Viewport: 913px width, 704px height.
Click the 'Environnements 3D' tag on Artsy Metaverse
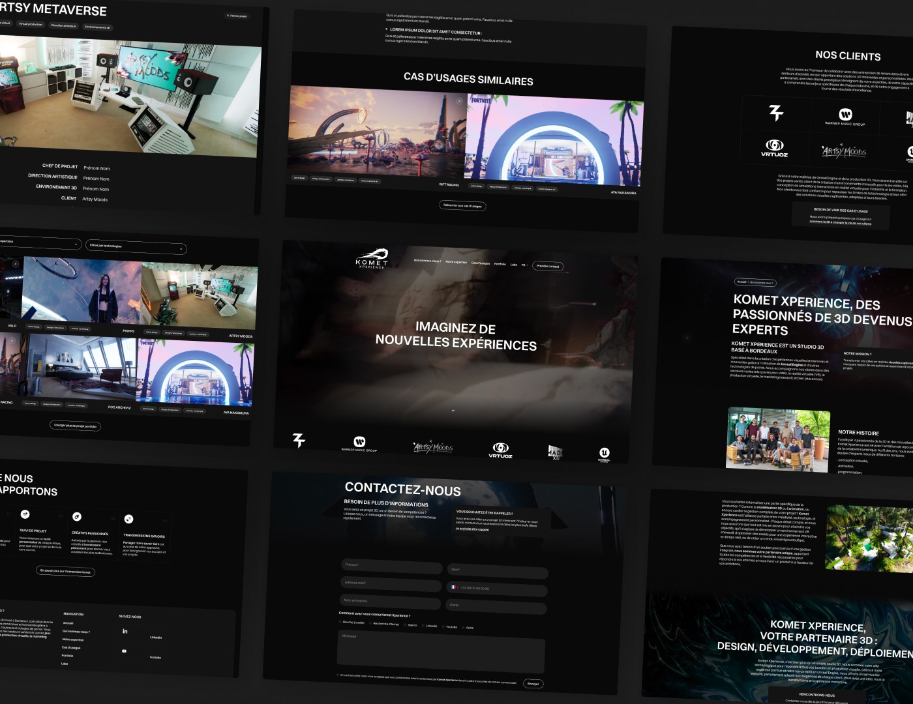98,27
